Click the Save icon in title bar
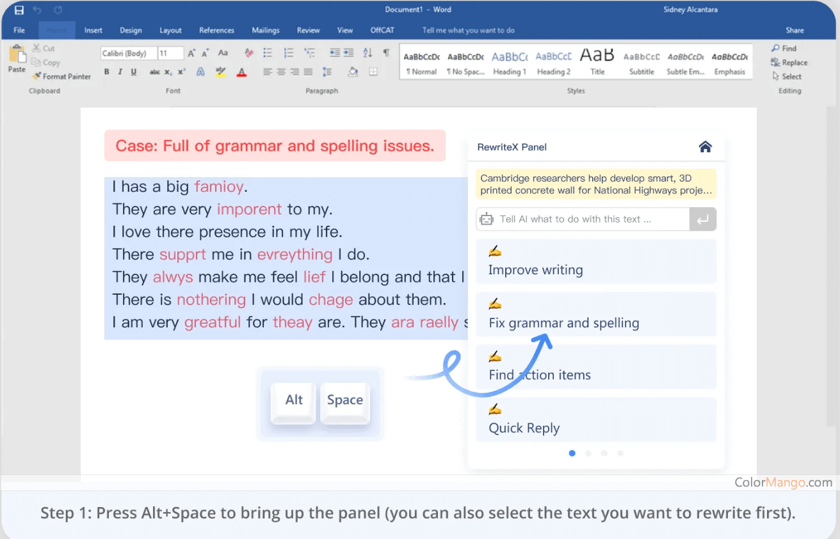Screen dimensions: 840x539 (x=19, y=10)
